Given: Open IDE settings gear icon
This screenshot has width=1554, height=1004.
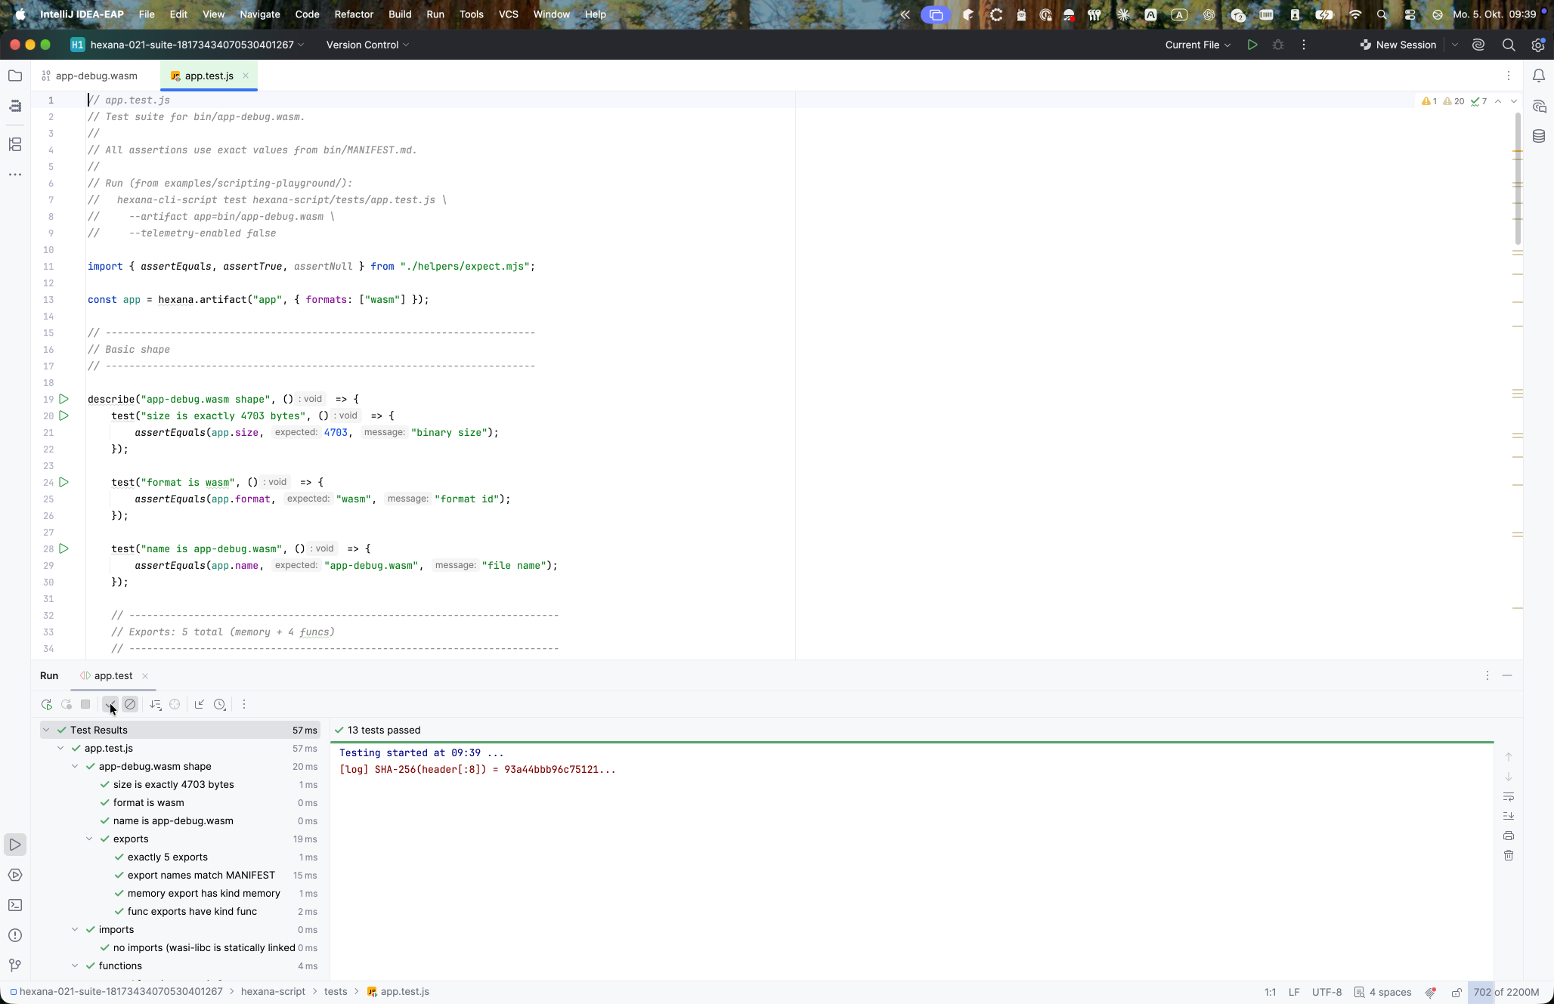Looking at the screenshot, I should point(1538,45).
